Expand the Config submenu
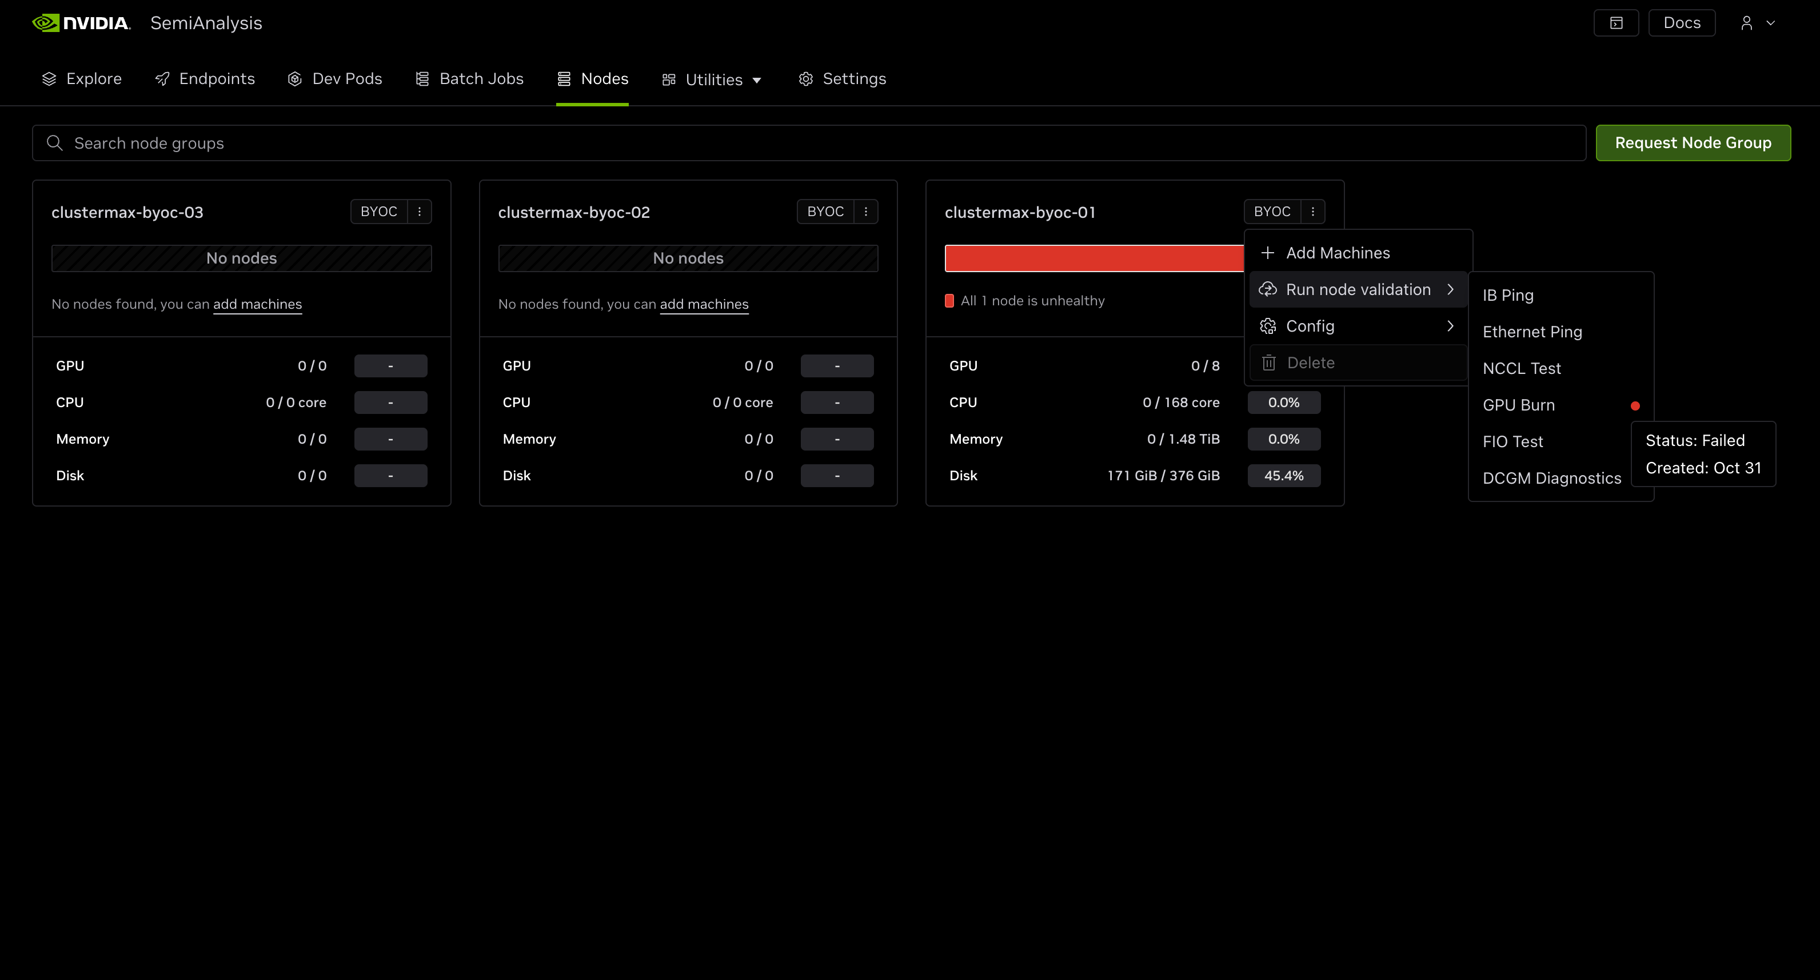1820x980 pixels. click(x=1357, y=326)
